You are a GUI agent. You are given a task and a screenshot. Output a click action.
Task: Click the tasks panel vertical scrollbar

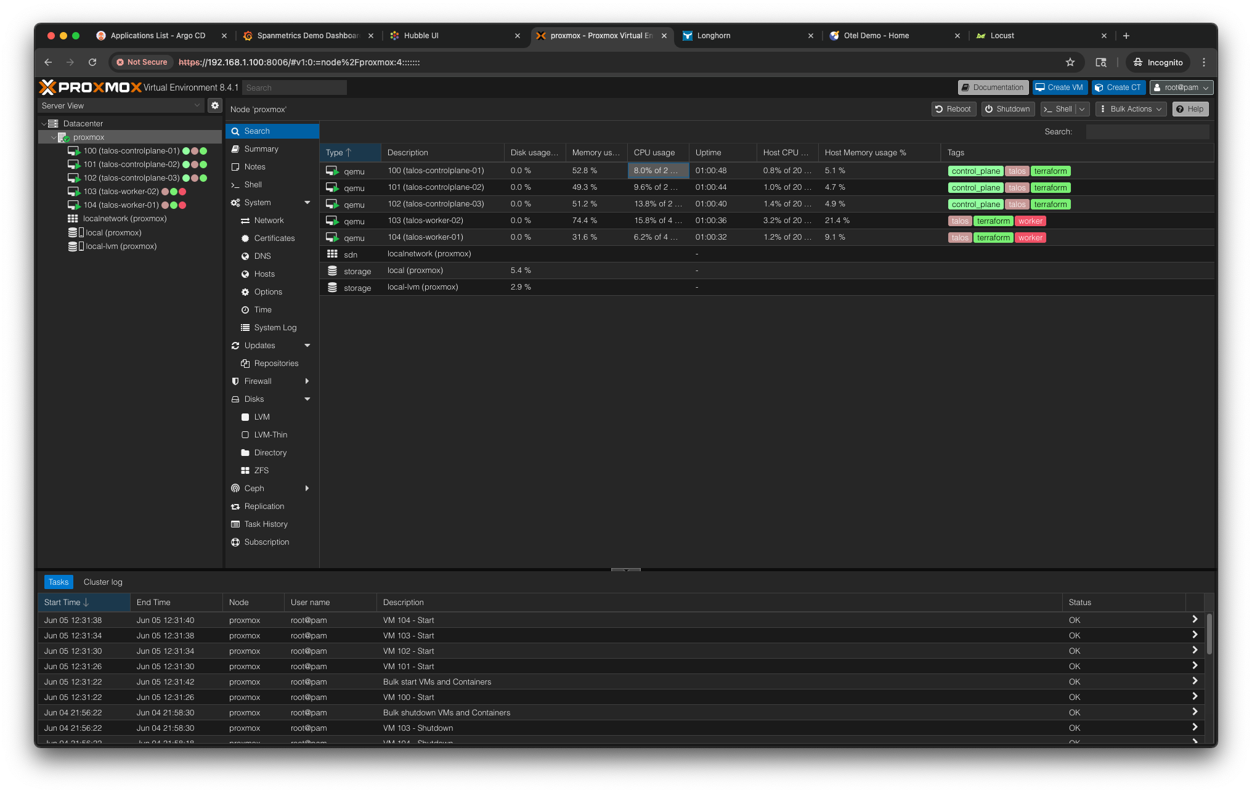click(x=1209, y=635)
